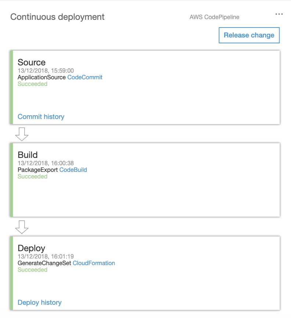
Task: Click the Release change button
Action: click(x=249, y=35)
